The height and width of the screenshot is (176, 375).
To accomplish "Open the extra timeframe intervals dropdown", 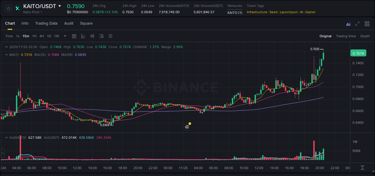I will click(65, 36).
